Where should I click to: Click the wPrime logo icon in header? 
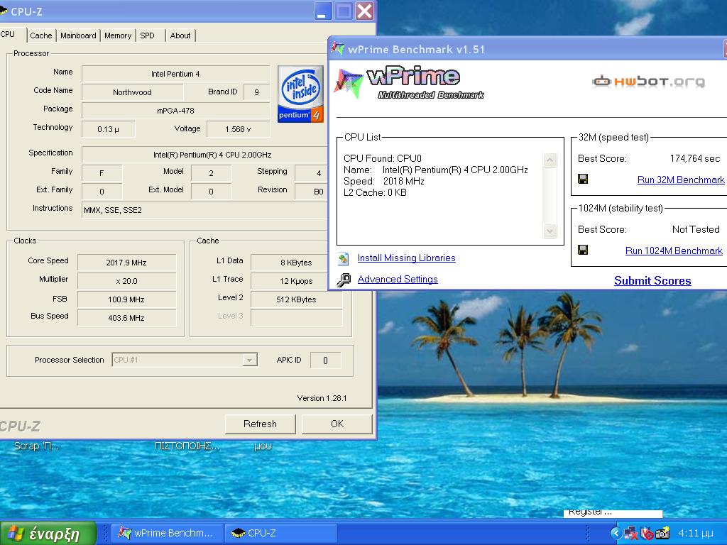coord(349,83)
